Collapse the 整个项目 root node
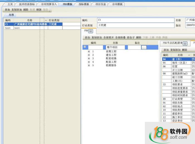Screen dimensions: 195x144 84,47
